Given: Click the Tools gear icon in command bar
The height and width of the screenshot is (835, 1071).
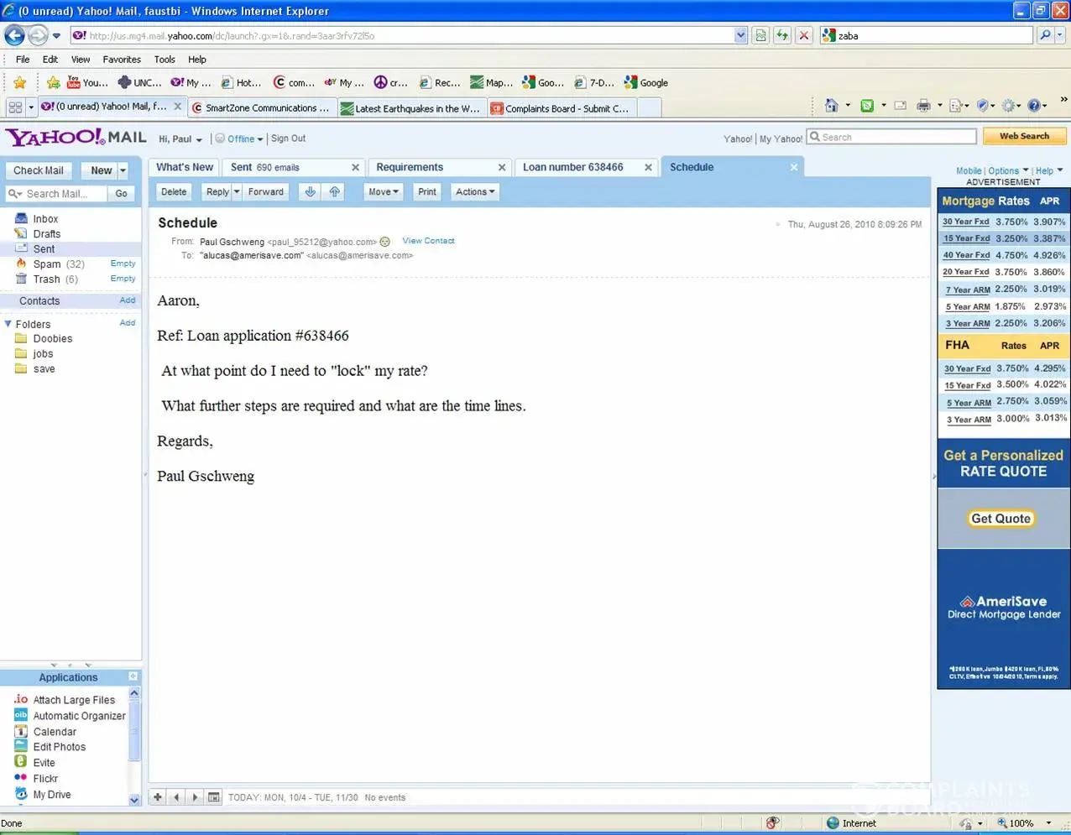Looking at the screenshot, I should point(1009,106).
